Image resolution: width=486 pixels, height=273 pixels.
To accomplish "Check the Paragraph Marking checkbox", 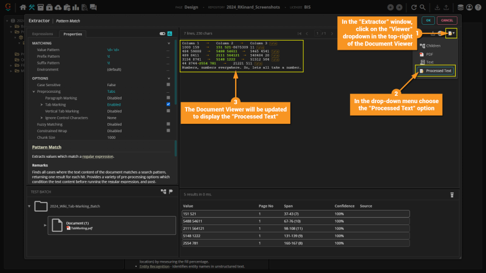I will pyautogui.click(x=168, y=98).
